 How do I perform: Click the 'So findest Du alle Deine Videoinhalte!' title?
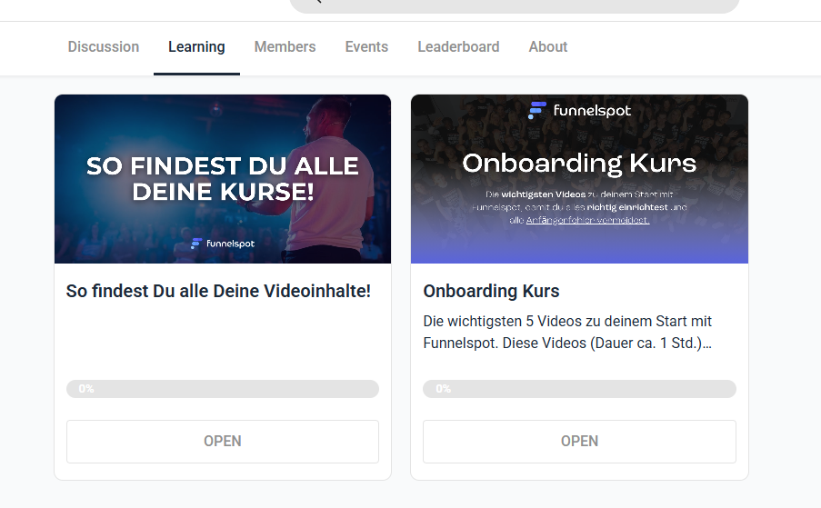(x=218, y=291)
